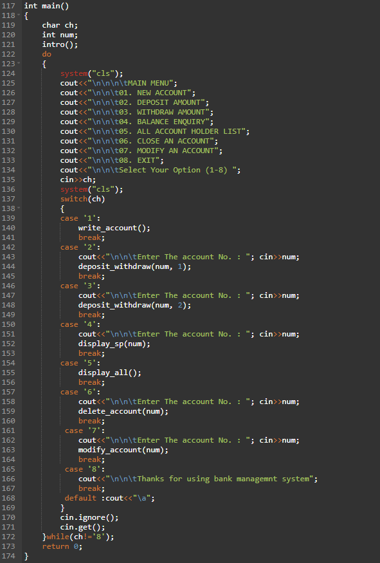Viewport: 380px width, 563px height.
Task: Click line number 117 in the gutter
Action: tap(8, 6)
